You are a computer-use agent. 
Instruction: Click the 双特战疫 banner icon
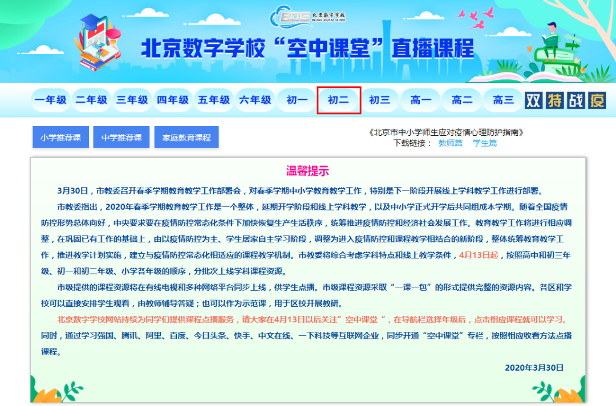click(x=565, y=100)
